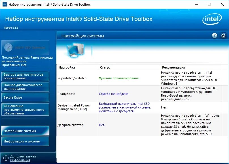This screenshot has width=229, height=164.
Task: Select the ReadyBoost setting cell
Action: 77,94
